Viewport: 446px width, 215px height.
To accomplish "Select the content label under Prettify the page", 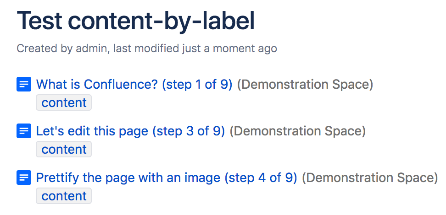I will point(64,196).
